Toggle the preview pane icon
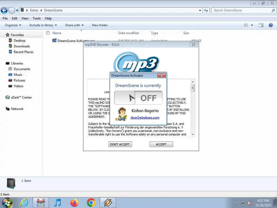277x208 pixels. click(x=261, y=25)
